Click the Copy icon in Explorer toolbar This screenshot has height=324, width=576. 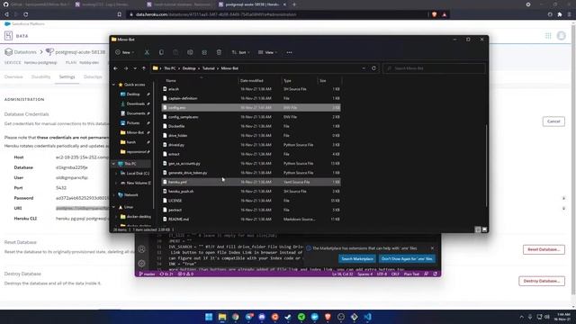[161, 52]
